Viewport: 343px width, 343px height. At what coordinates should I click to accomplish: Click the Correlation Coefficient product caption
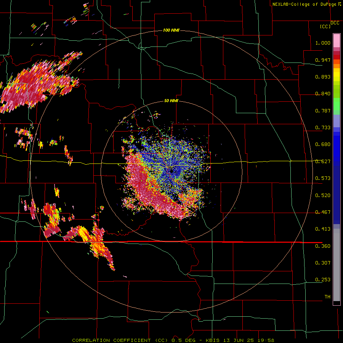point(173,340)
